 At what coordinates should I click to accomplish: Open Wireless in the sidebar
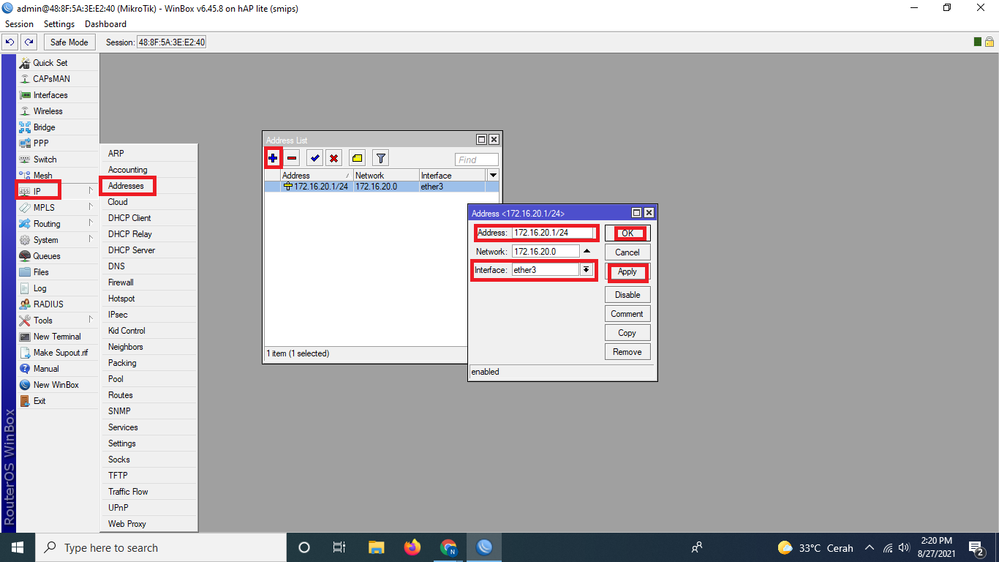point(58,111)
